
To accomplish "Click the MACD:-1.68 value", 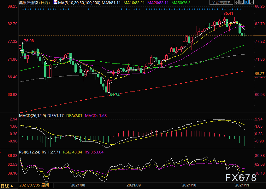I will 96,116.
